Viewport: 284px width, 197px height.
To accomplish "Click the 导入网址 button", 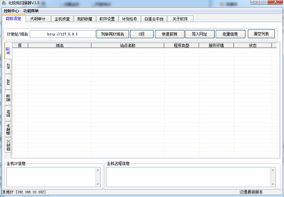I will 200,34.
